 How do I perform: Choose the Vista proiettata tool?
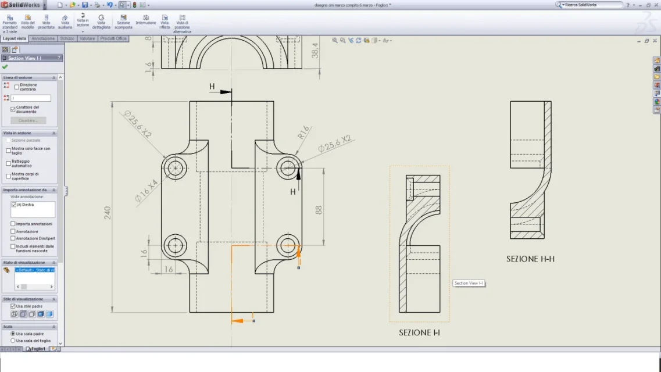(x=46, y=22)
